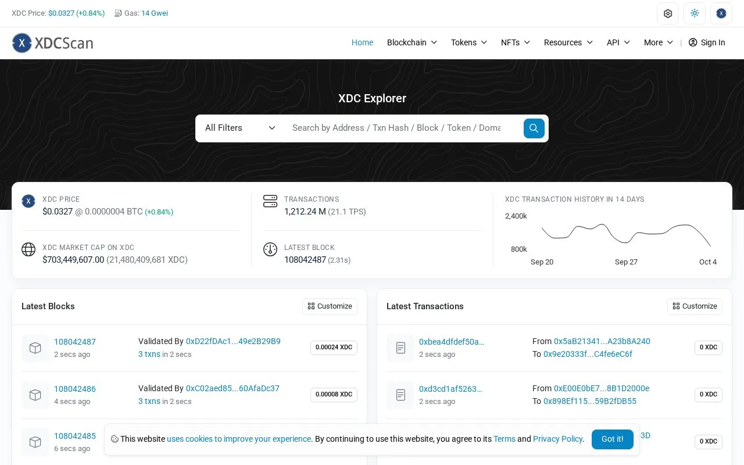Click the XDC Price coin icon

[28, 201]
